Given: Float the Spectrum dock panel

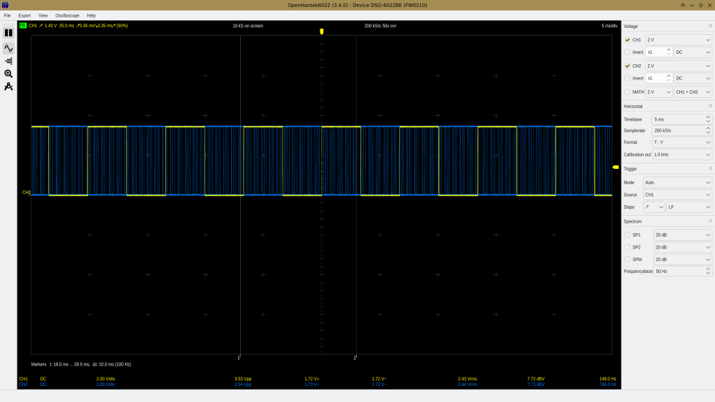Looking at the screenshot, I should [x=710, y=221].
